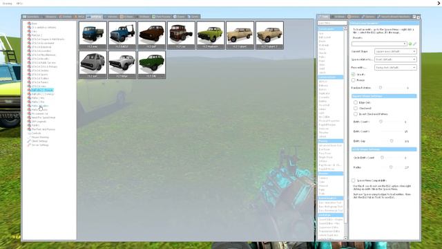Enable Invert Checkered Pattern checkbox
Image resolution: width=442 pixels, height=249 pixels.
click(x=356, y=114)
